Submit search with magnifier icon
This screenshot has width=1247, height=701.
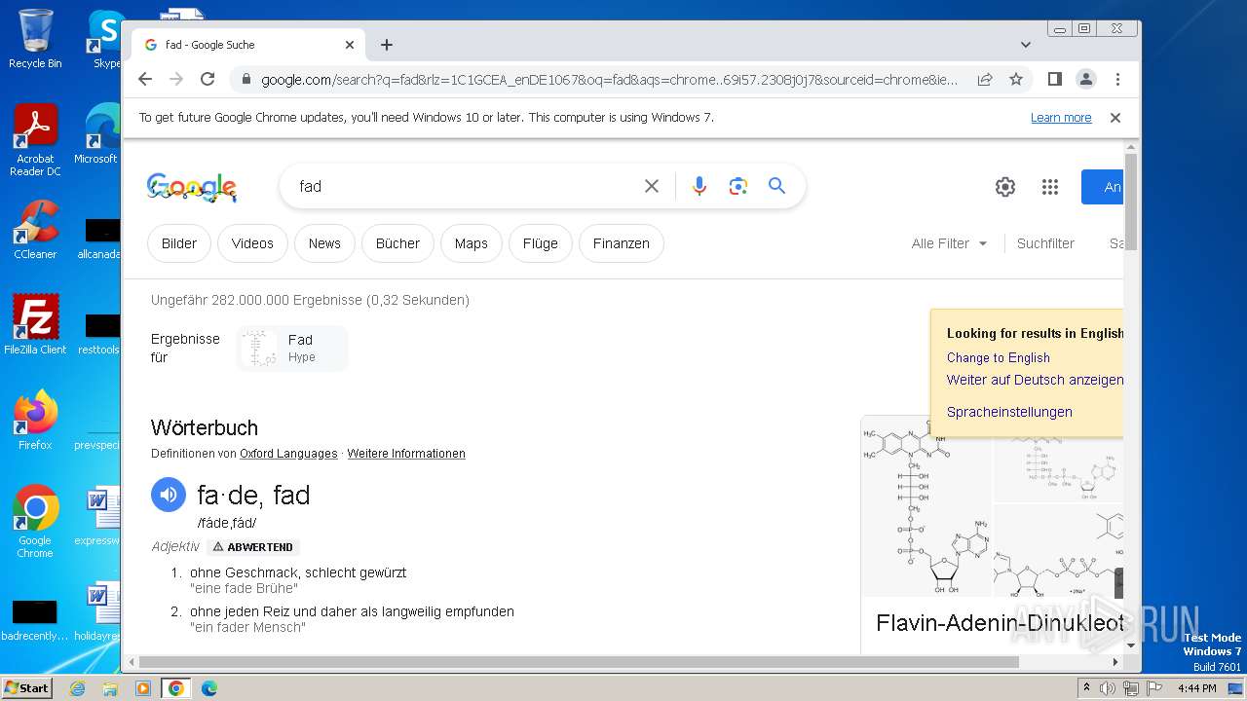click(x=776, y=185)
